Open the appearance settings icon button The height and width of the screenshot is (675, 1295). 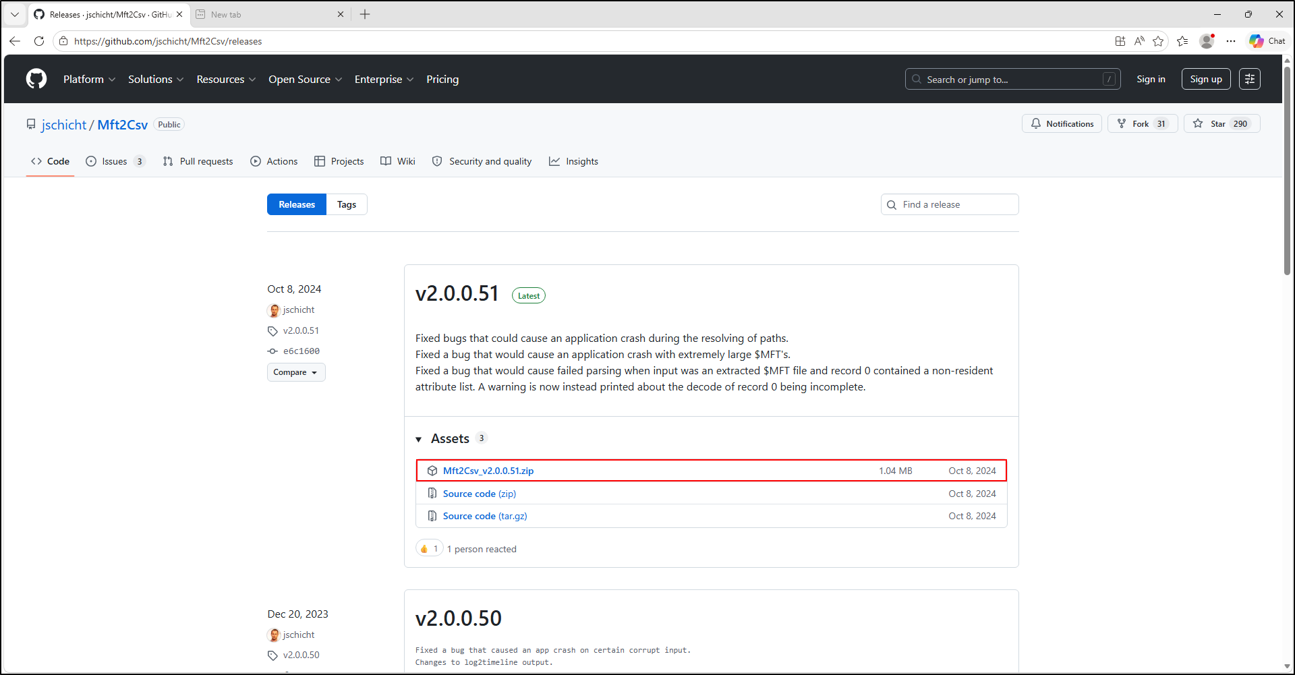point(1250,79)
